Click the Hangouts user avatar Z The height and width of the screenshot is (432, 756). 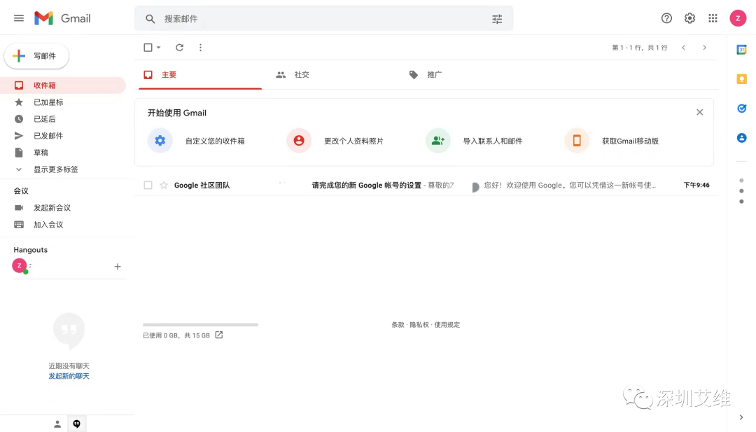[20, 265]
